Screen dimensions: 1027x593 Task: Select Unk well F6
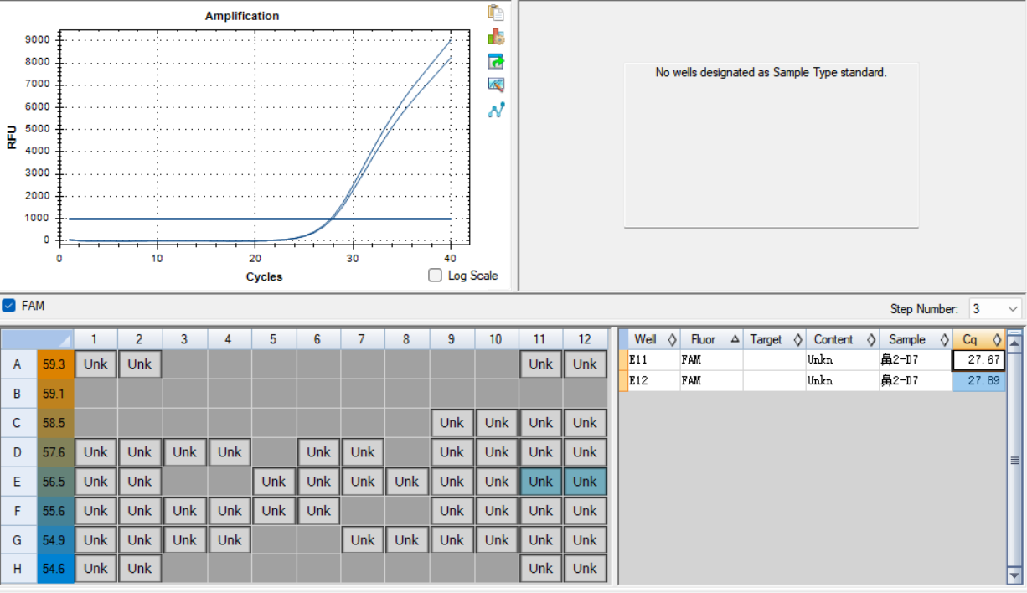point(318,511)
